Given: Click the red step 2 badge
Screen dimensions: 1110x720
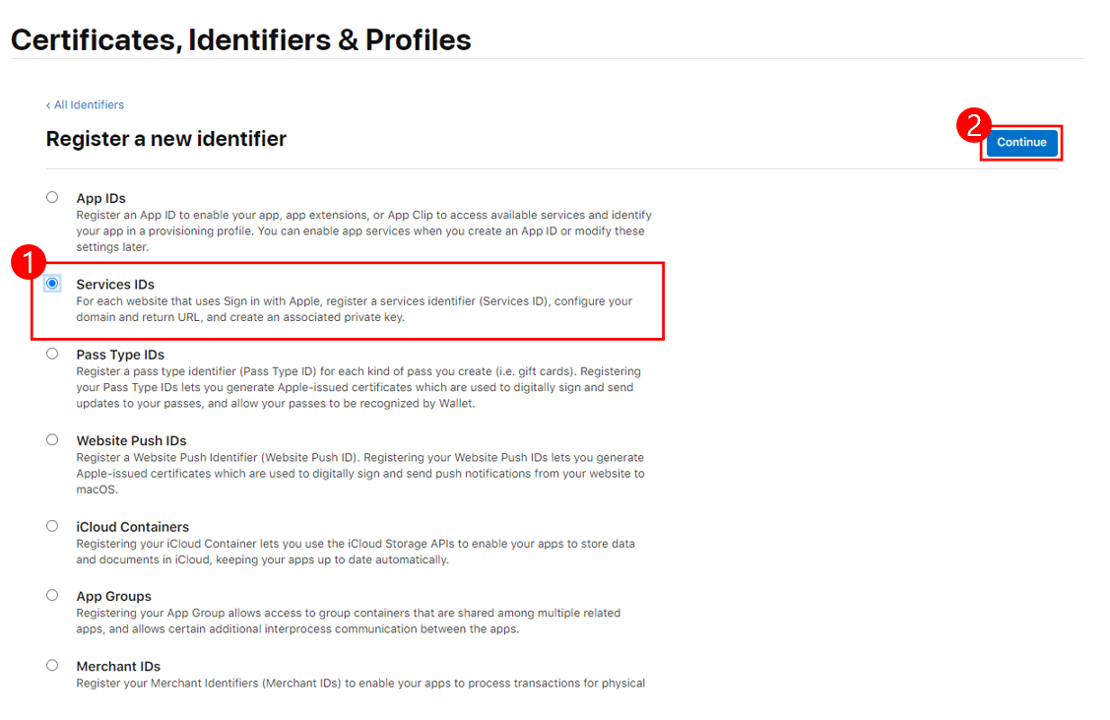Looking at the screenshot, I should pyautogui.click(x=974, y=125).
